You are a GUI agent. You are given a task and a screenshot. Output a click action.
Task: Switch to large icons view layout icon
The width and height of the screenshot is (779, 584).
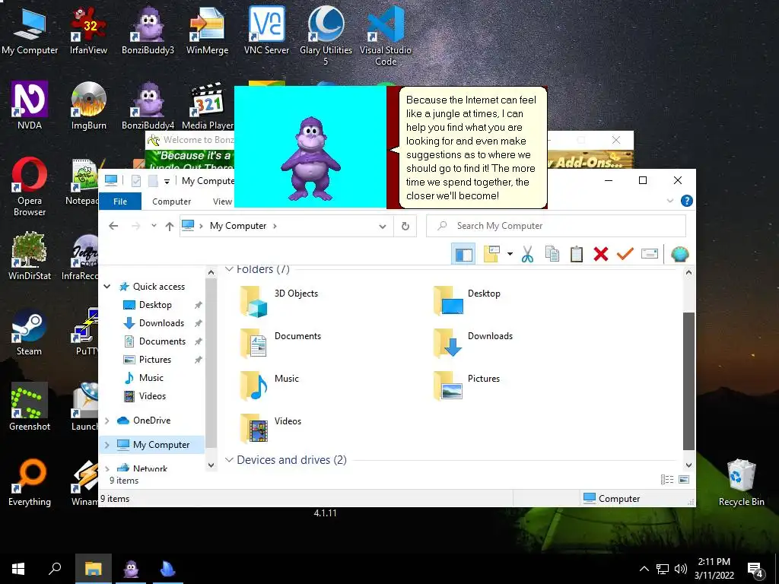(x=684, y=479)
